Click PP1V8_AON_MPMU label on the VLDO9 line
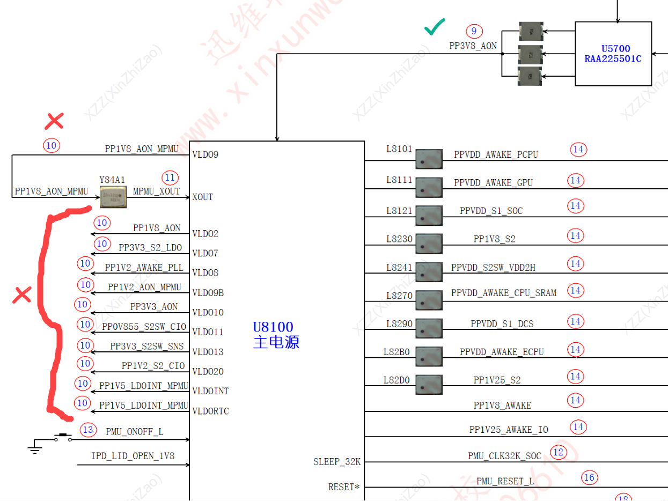Screen dimensions: 668x501 tap(142, 149)
